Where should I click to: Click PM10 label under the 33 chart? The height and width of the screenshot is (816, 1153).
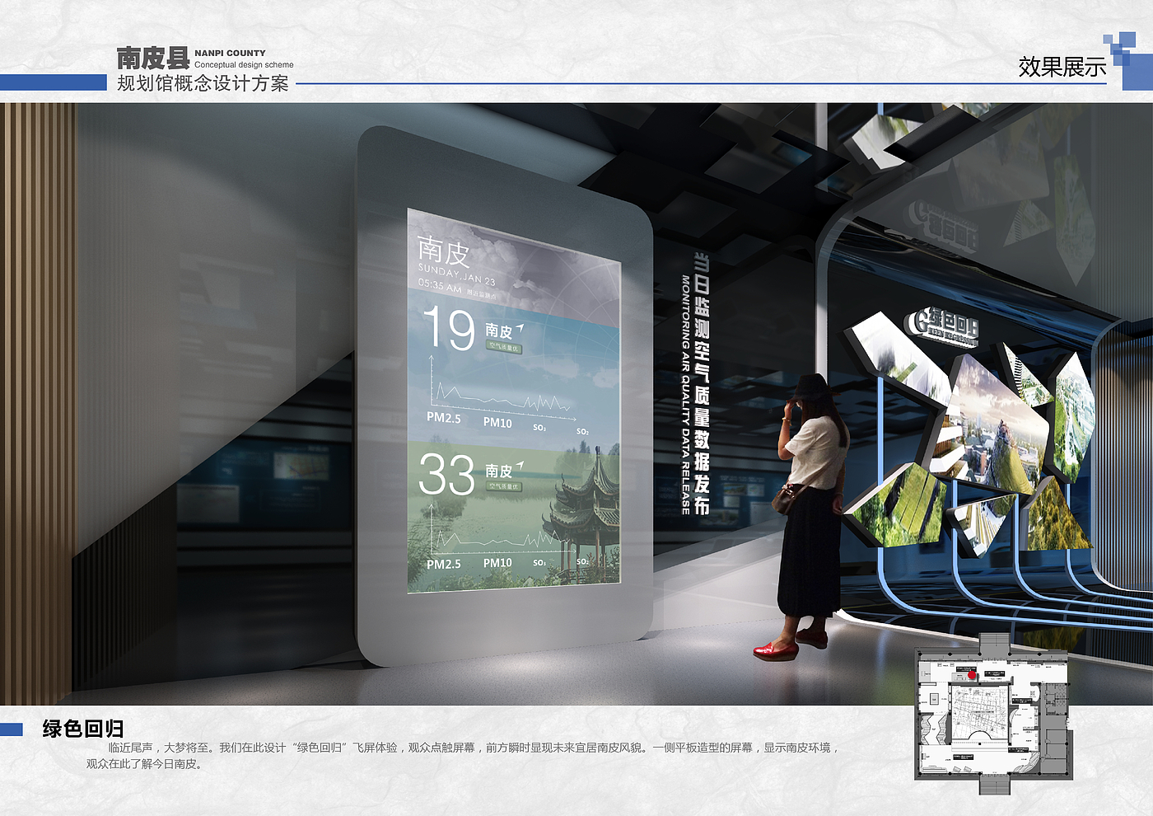pos(497,563)
